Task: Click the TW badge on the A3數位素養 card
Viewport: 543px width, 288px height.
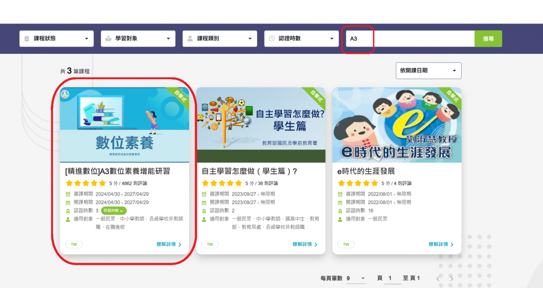Action: [74, 245]
